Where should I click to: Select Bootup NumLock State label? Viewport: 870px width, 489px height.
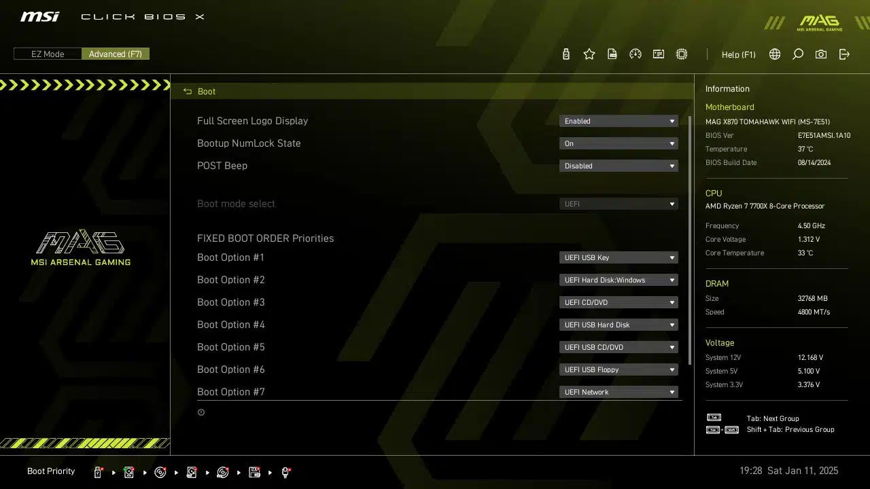[x=249, y=143]
